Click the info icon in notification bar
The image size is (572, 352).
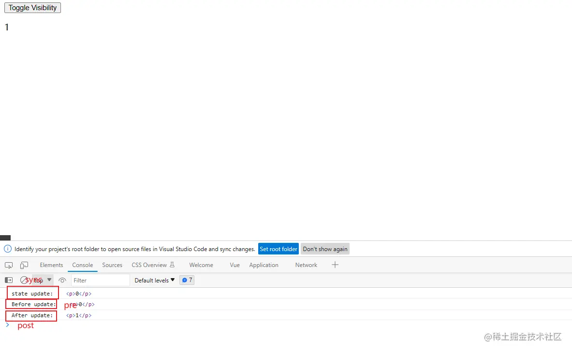[7, 249]
